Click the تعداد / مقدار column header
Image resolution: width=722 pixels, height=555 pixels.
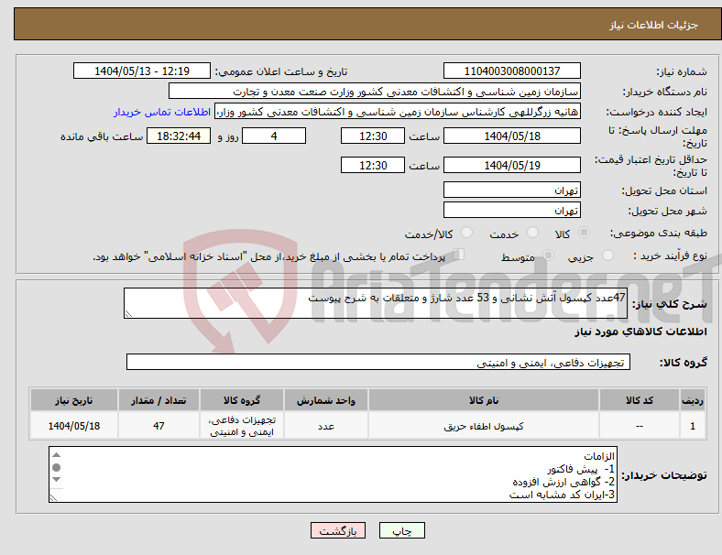159,400
